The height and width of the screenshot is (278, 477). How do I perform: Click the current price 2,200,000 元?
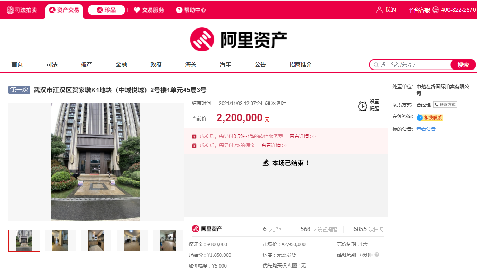[243, 118]
